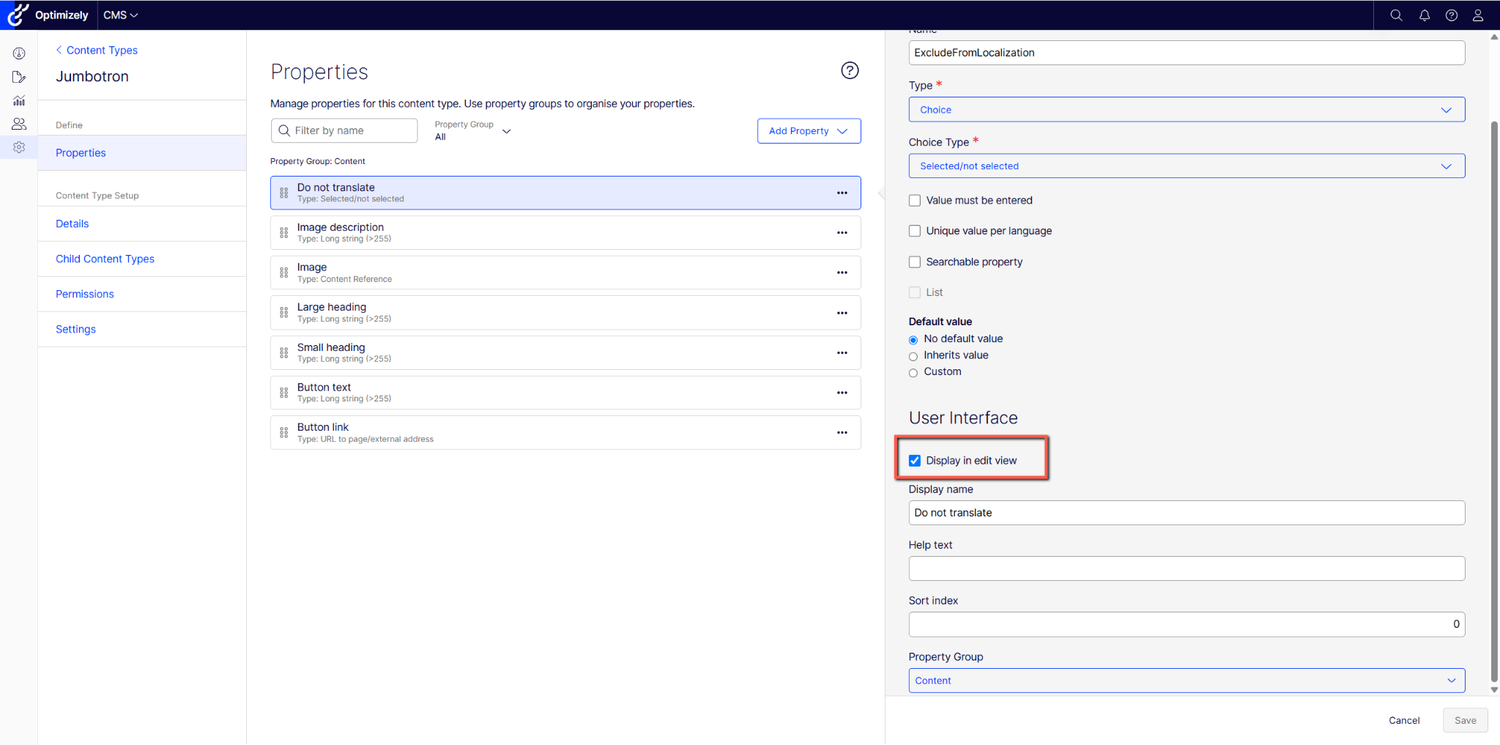Open more options for Image property
Viewport: 1500px width, 745px height.
click(x=842, y=273)
